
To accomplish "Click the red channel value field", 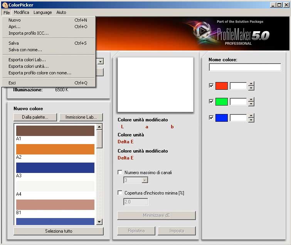I will (238, 86).
